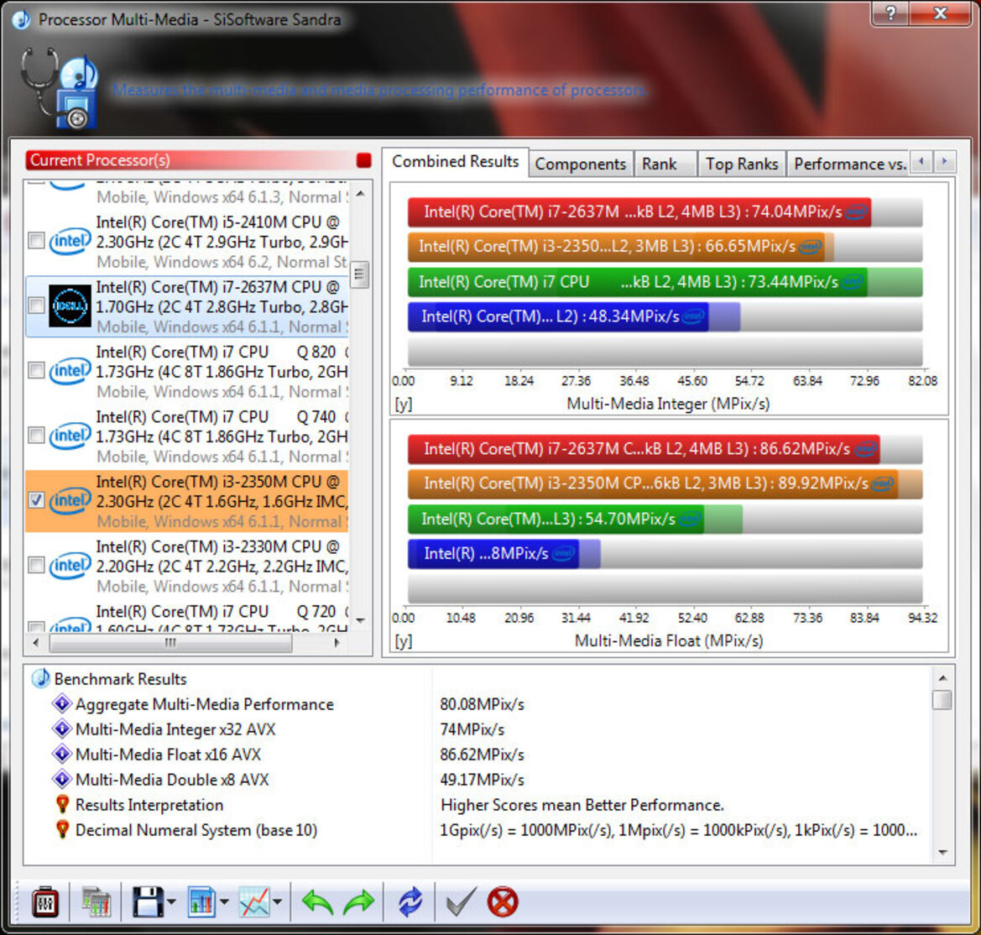
Task: Switch to the Top Ranks tab
Action: [741, 164]
